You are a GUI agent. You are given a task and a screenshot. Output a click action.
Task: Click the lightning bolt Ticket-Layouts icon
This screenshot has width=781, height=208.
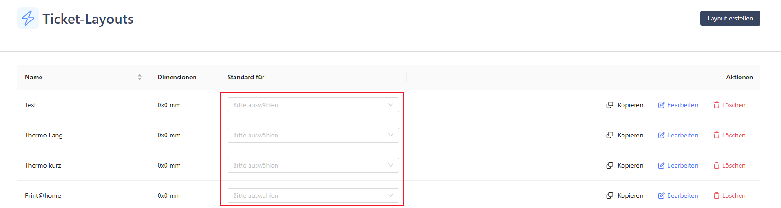click(28, 18)
